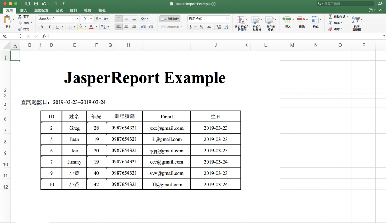Click AutoSum (自動加總) sigma

331,17
